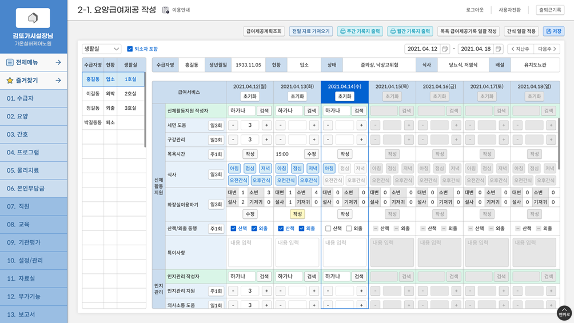Print weekly record with 주간 기록지 출력

(360, 31)
